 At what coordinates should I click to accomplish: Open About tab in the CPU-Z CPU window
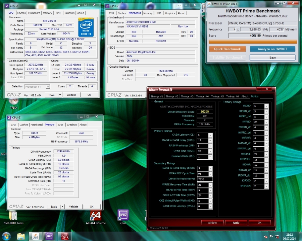[81, 13]
